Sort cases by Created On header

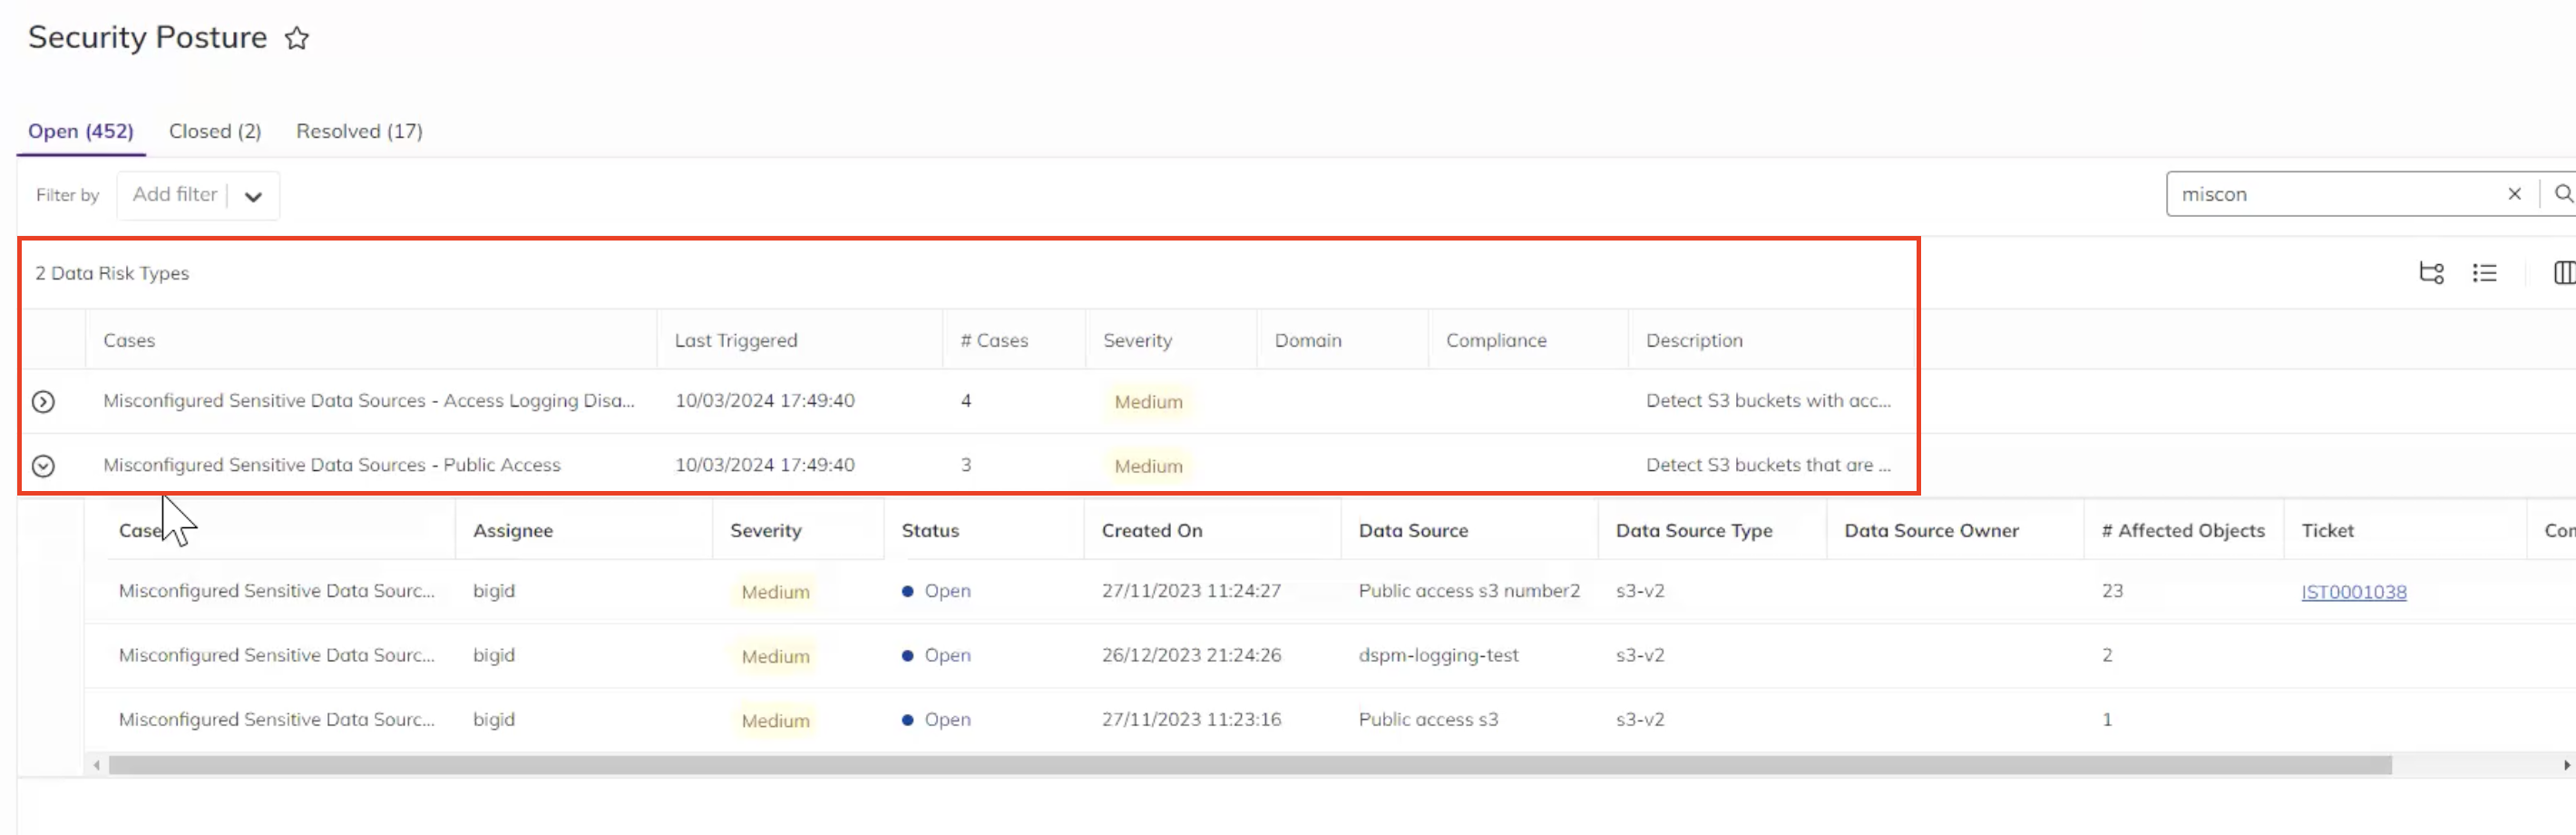[x=1152, y=531]
